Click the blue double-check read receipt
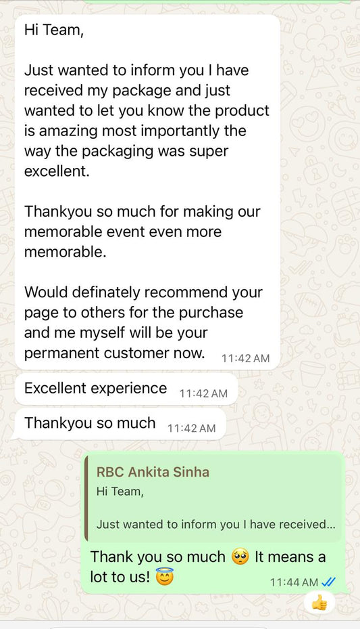Screen dimensions: 360x629 [x=328, y=582]
